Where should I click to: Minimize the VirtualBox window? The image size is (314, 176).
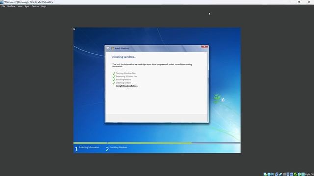click(x=289, y=2)
